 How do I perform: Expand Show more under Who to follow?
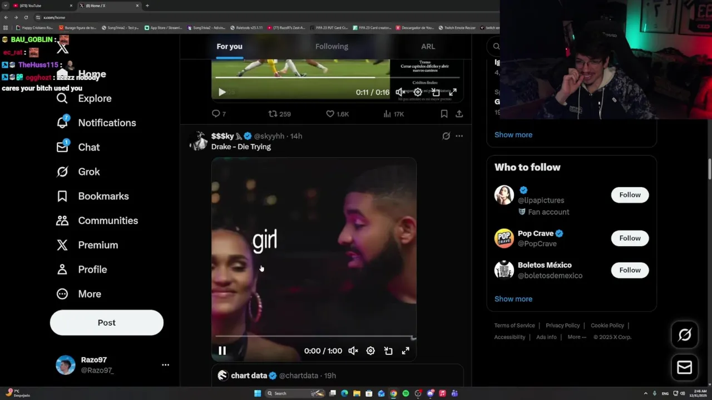pos(513,299)
